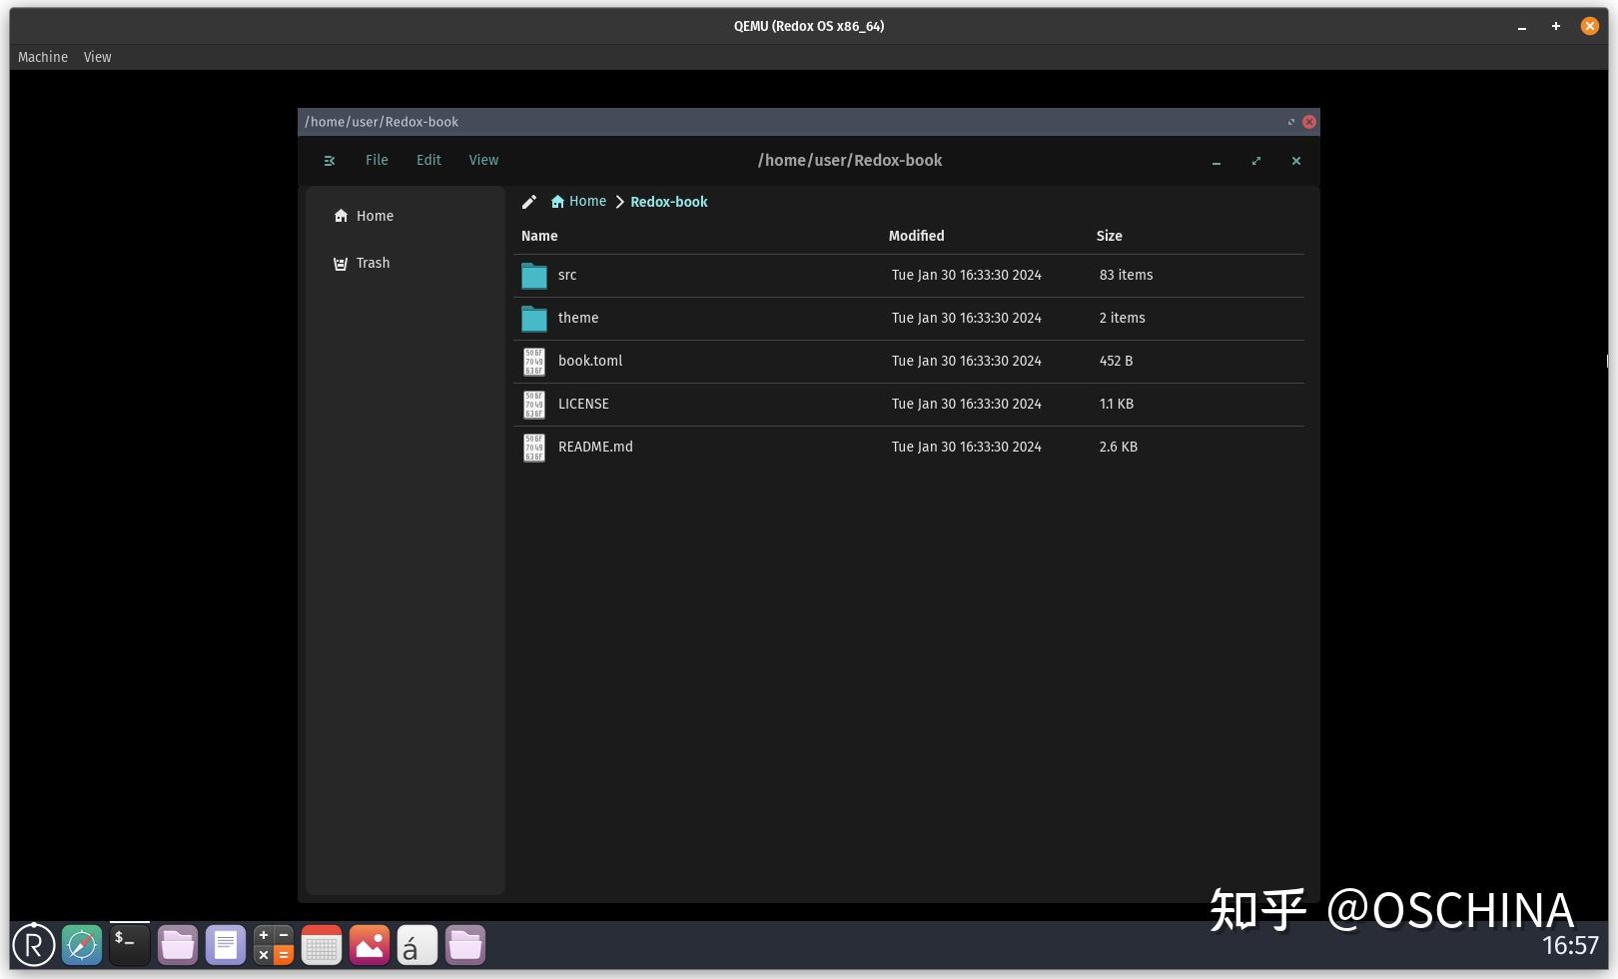
Task: Open the text editor from the taskbar
Action: click(226, 944)
